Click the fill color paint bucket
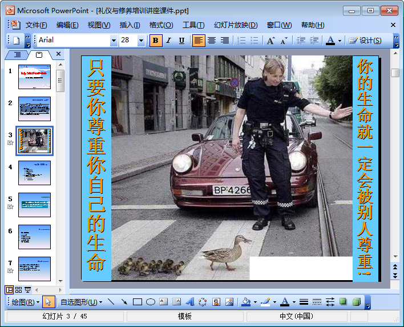The width and height of the screenshot is (404, 327). pyautogui.click(x=246, y=302)
